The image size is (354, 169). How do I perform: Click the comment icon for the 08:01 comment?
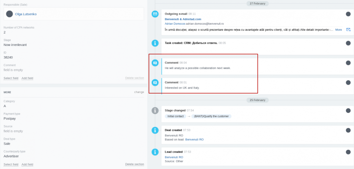coord(155,82)
